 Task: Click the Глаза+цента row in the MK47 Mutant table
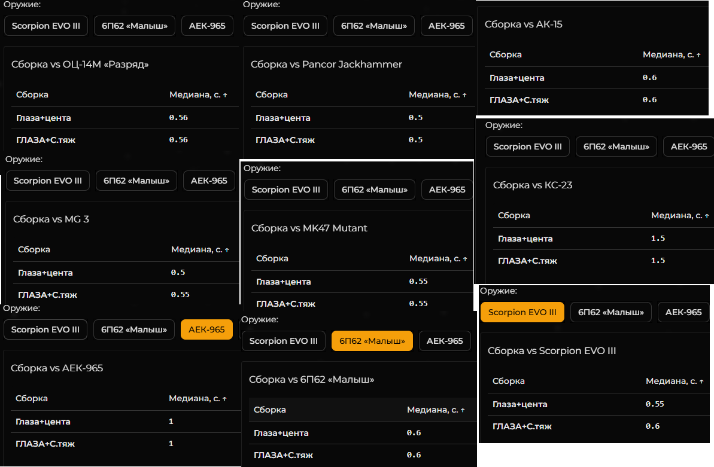tap(363, 282)
